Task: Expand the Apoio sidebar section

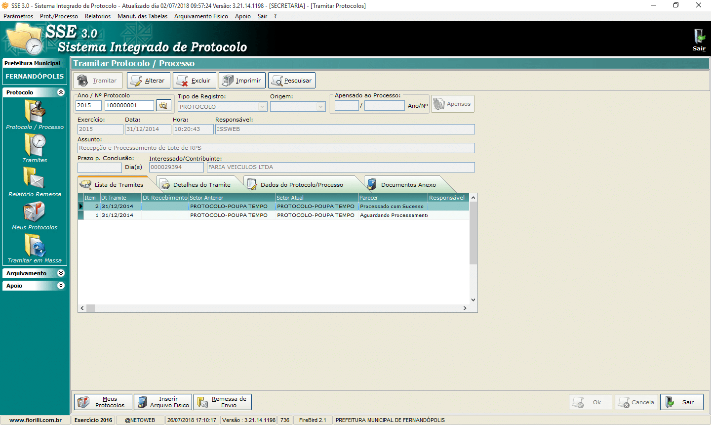Action: click(61, 286)
